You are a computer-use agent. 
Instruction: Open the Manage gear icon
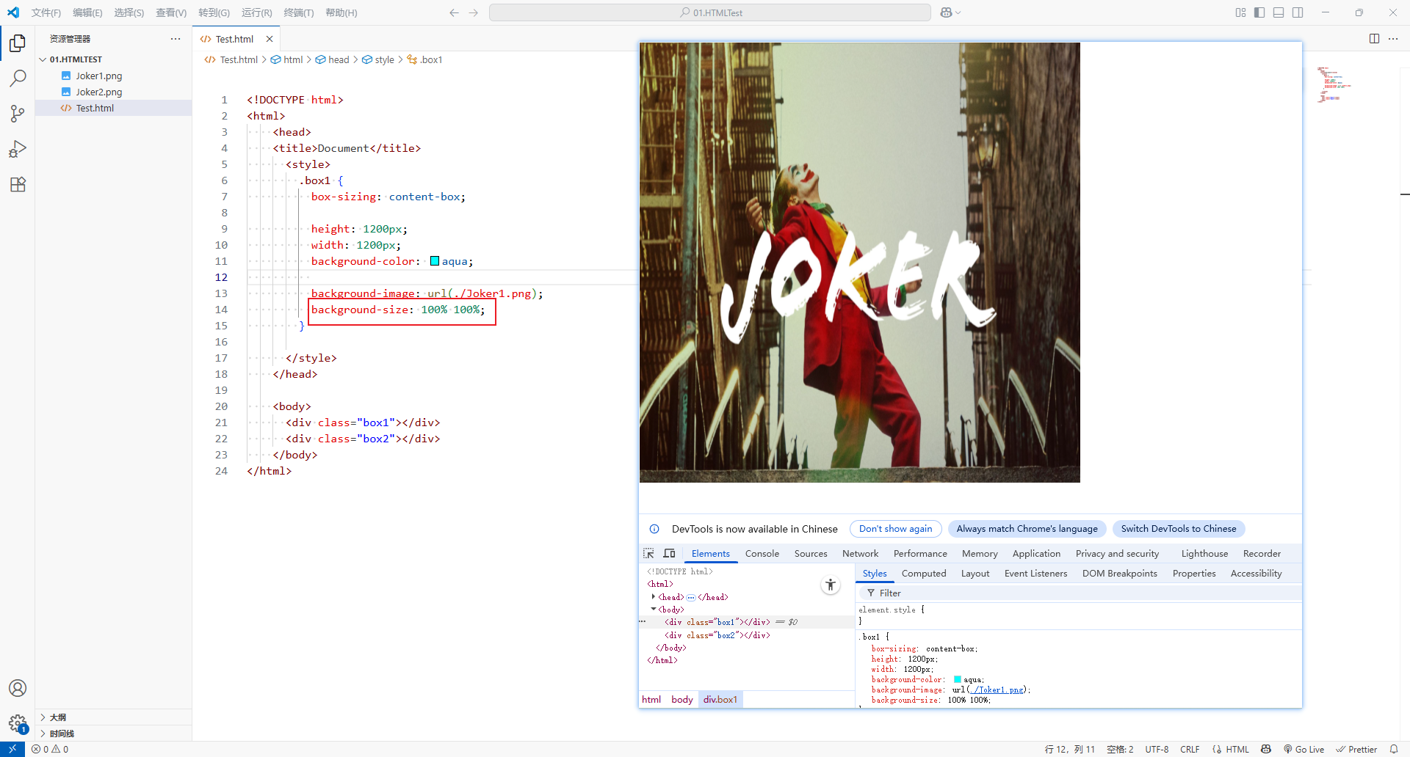tap(18, 724)
